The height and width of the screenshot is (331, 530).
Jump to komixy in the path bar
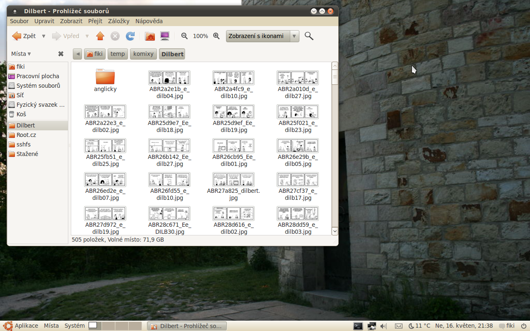(143, 54)
